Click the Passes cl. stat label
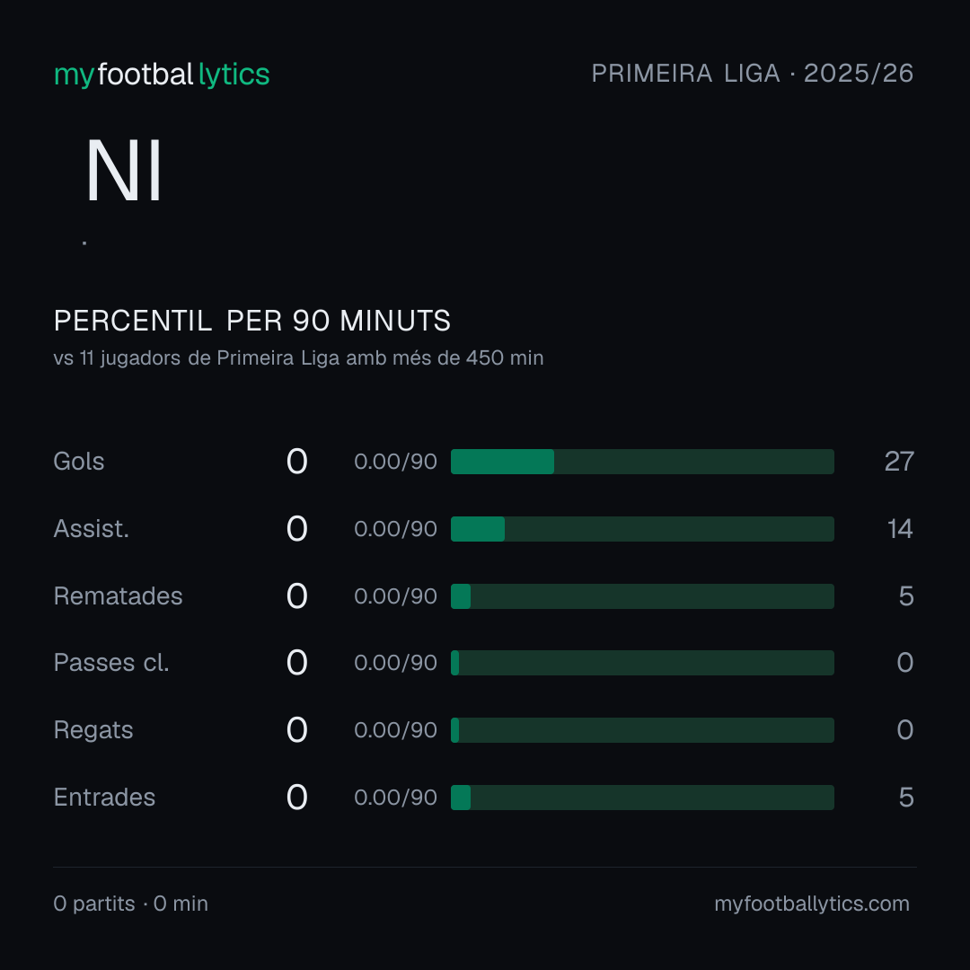Image resolution: width=970 pixels, height=970 pixels. 111,663
